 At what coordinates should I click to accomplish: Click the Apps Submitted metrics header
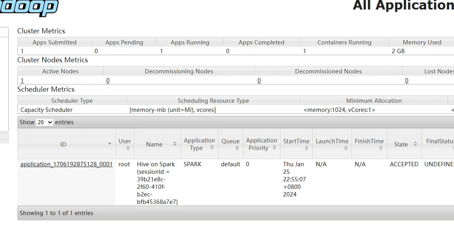click(54, 42)
